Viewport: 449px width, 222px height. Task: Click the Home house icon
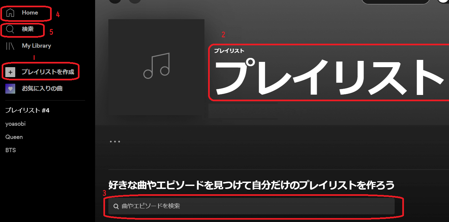11,13
